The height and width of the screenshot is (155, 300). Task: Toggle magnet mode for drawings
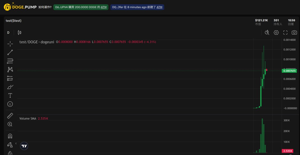(10, 136)
